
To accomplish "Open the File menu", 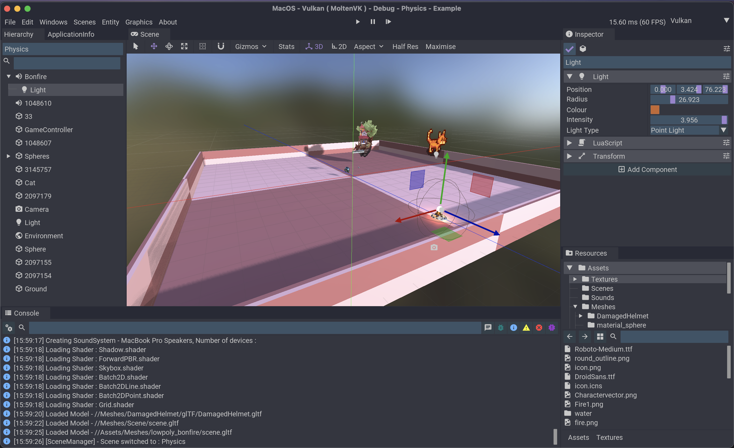I will pos(10,22).
